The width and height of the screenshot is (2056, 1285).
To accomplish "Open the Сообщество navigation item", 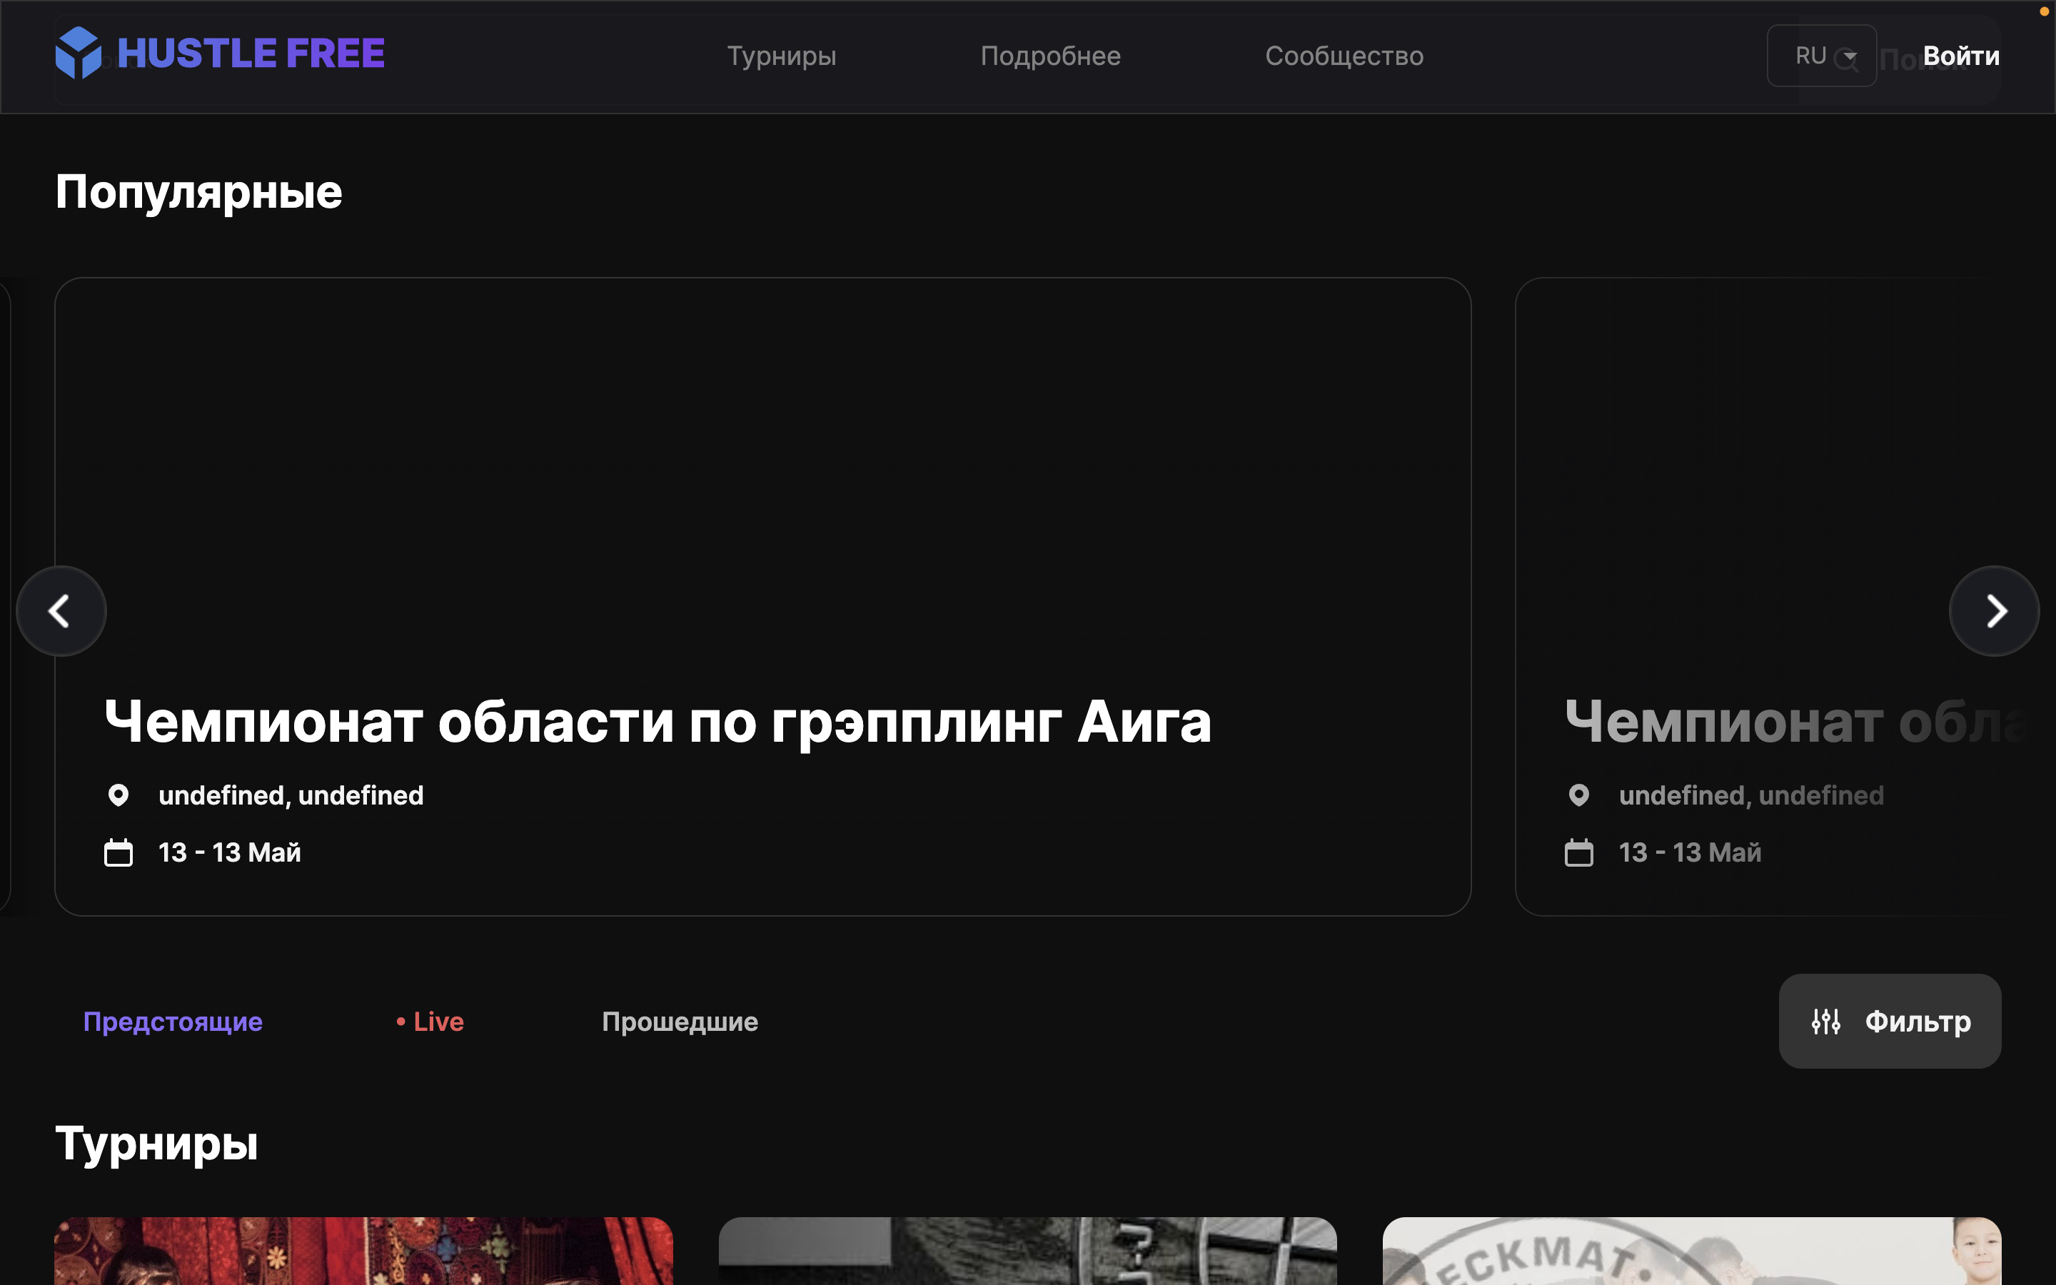I will pos(1344,56).
